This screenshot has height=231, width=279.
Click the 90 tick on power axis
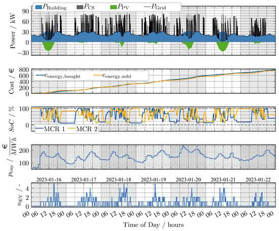tap(25, 11)
